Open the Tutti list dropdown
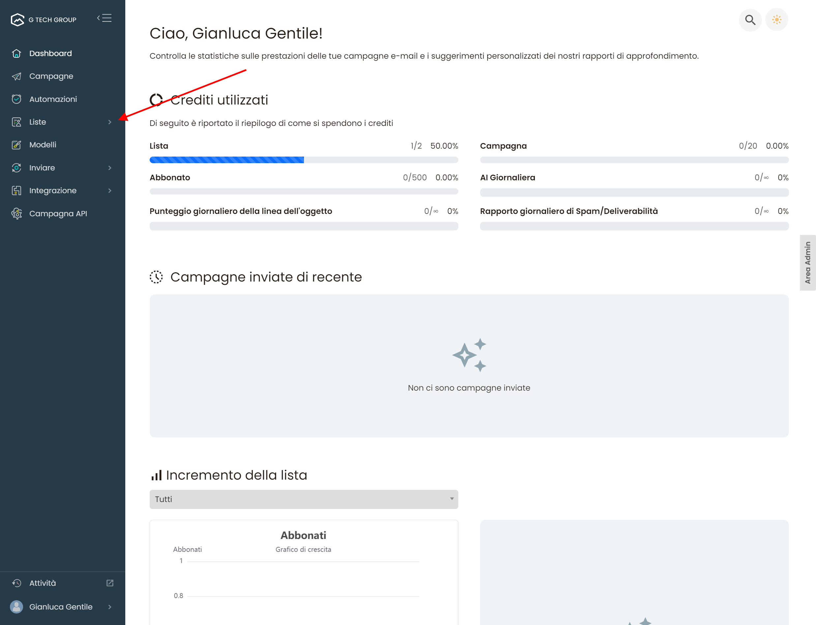This screenshot has height=625, width=816. 304,499
